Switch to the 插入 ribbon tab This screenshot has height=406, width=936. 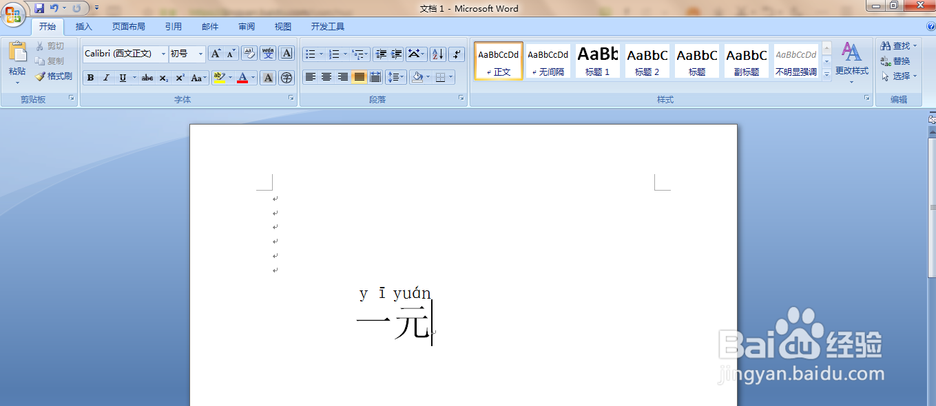(83, 26)
